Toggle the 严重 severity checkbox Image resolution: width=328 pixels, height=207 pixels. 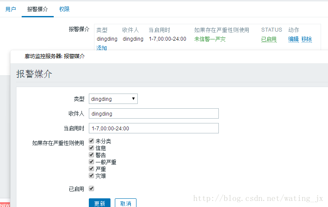click(x=91, y=168)
